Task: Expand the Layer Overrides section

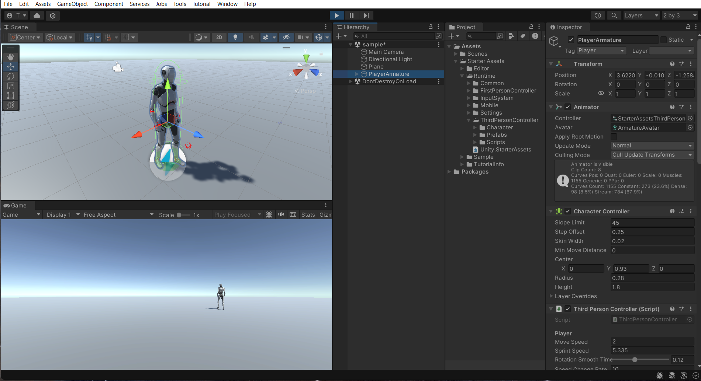Action: 551,296
